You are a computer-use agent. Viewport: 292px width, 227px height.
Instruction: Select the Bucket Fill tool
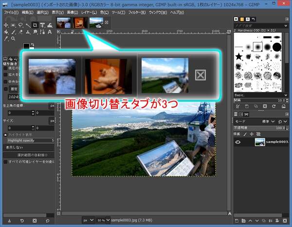(5, 32)
